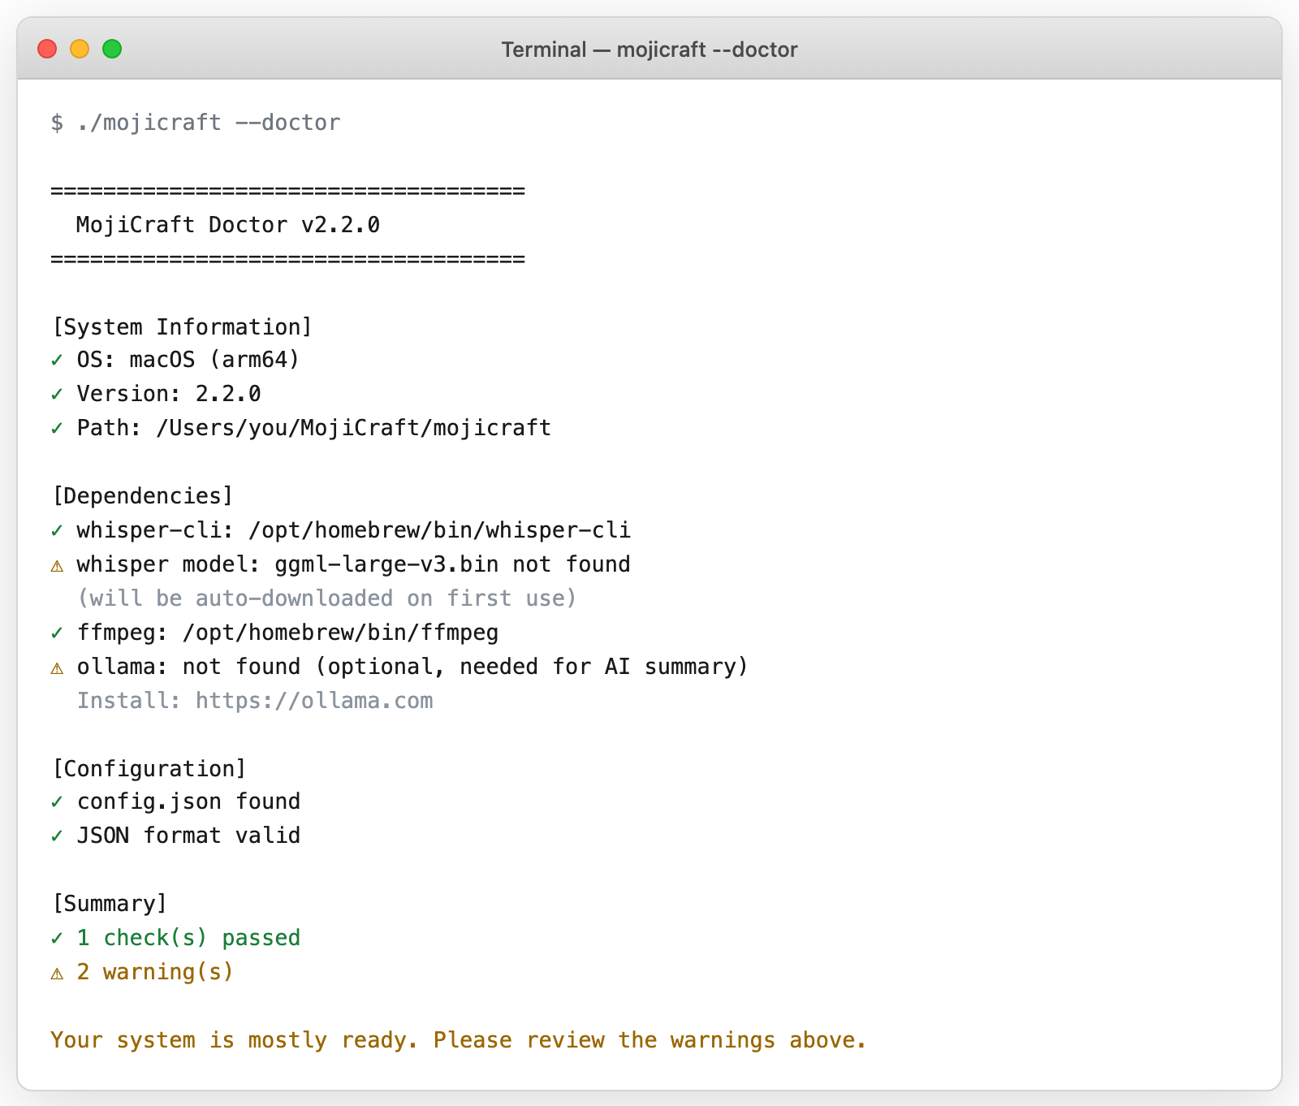
Task: Click the ./mojicraft --doctor command line
Action: (208, 123)
